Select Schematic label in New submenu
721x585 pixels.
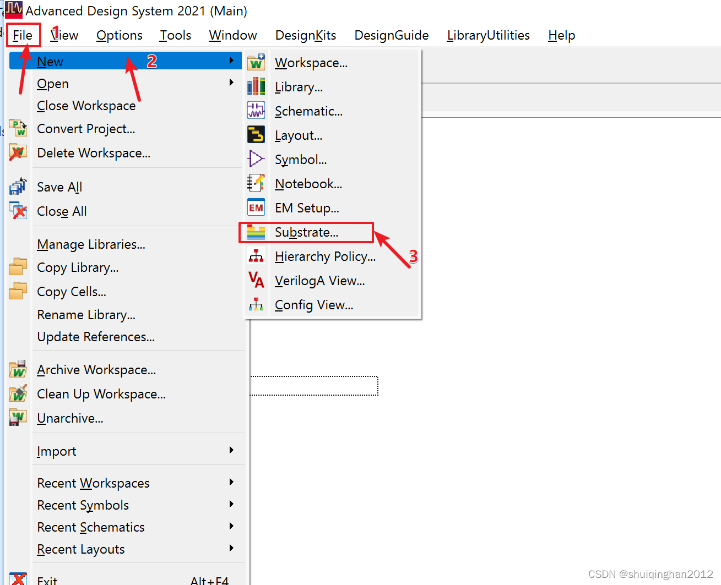309,111
